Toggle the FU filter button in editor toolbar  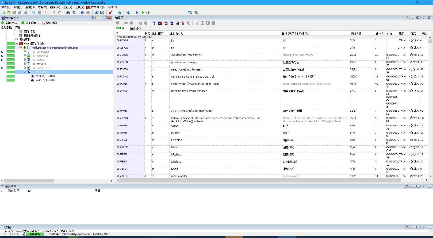click(x=160, y=23)
